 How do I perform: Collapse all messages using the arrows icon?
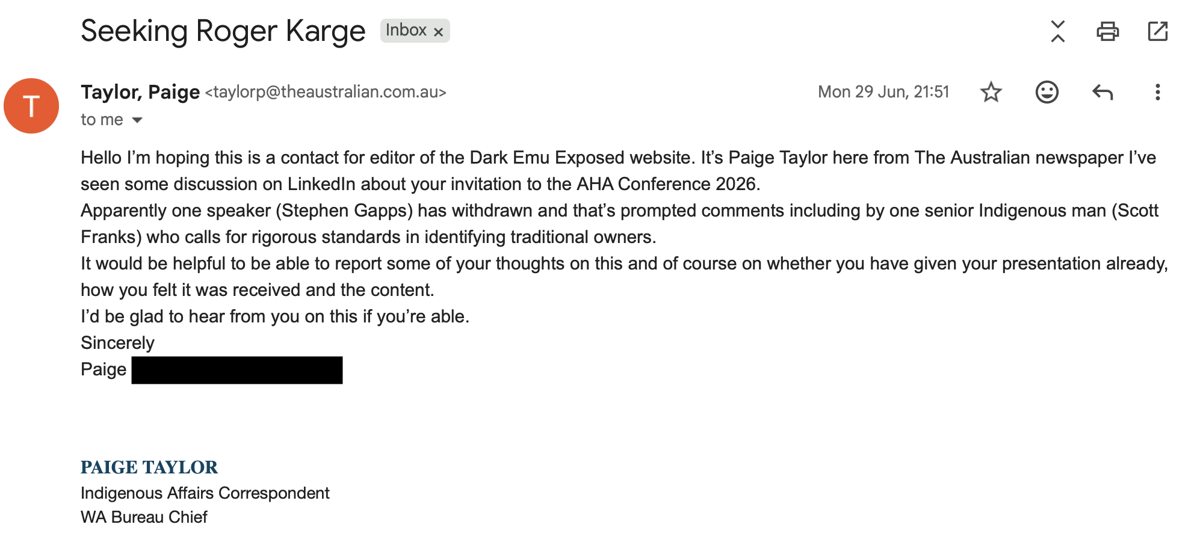[x=1057, y=31]
